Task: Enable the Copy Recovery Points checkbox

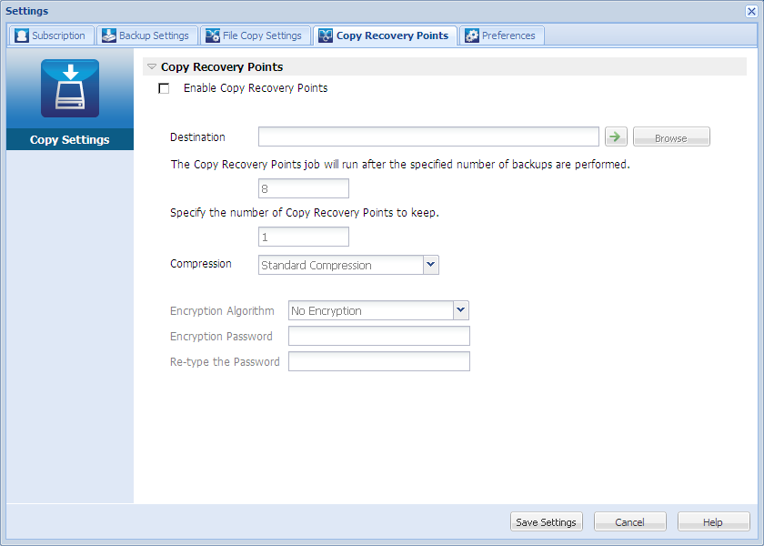Action: coord(164,88)
